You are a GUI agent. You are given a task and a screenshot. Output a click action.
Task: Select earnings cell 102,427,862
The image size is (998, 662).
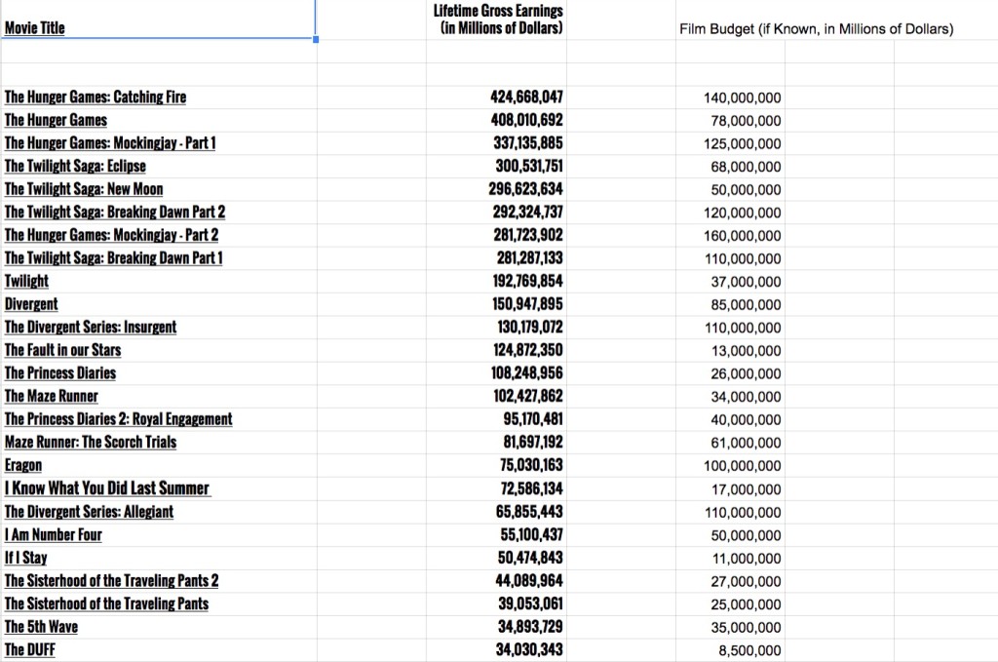(x=496, y=395)
